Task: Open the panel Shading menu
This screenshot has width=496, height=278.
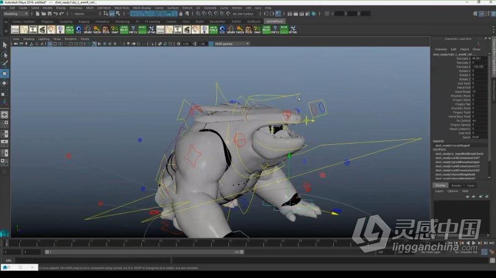Action: 28,39
